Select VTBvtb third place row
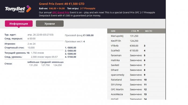188x105 pixels. [136, 46]
